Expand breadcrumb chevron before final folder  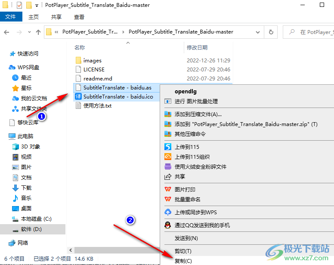tap(123, 32)
